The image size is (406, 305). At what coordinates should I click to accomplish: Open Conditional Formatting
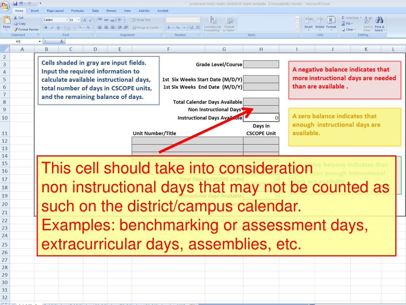pos(213,23)
